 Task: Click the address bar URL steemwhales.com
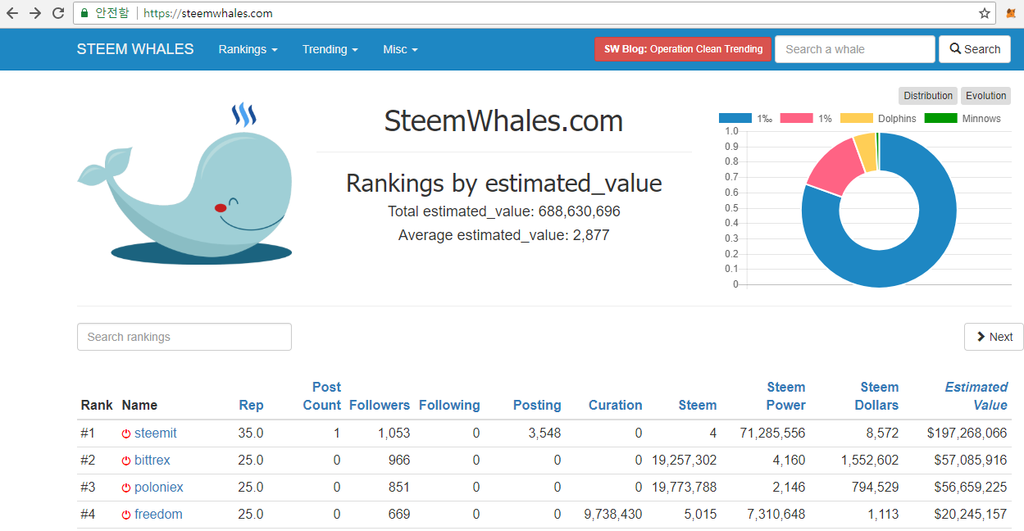[208, 13]
